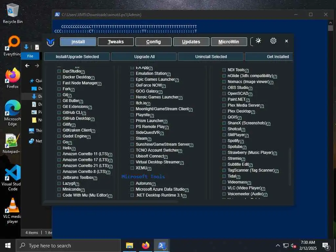Click the PowerShell window vertical scrollbar
The image size is (336, 252).
pos(330,28)
